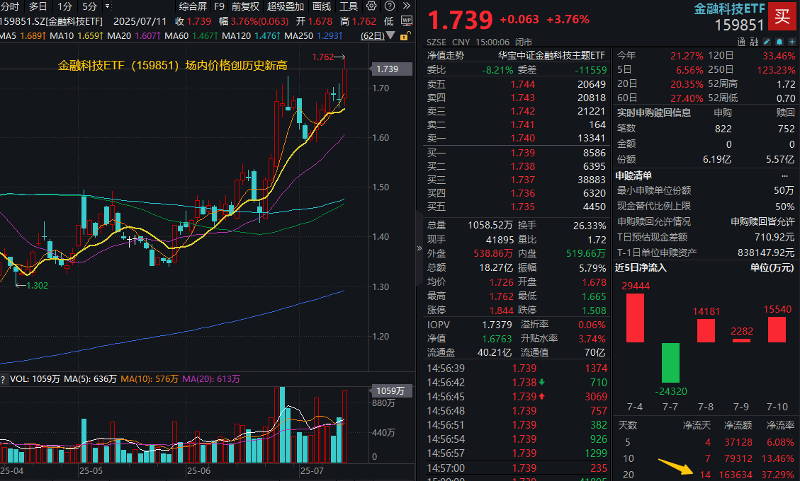Viewport: 800px width, 481px height.
Task: Switch to the 分时 chart tab
Action: pos(9,6)
